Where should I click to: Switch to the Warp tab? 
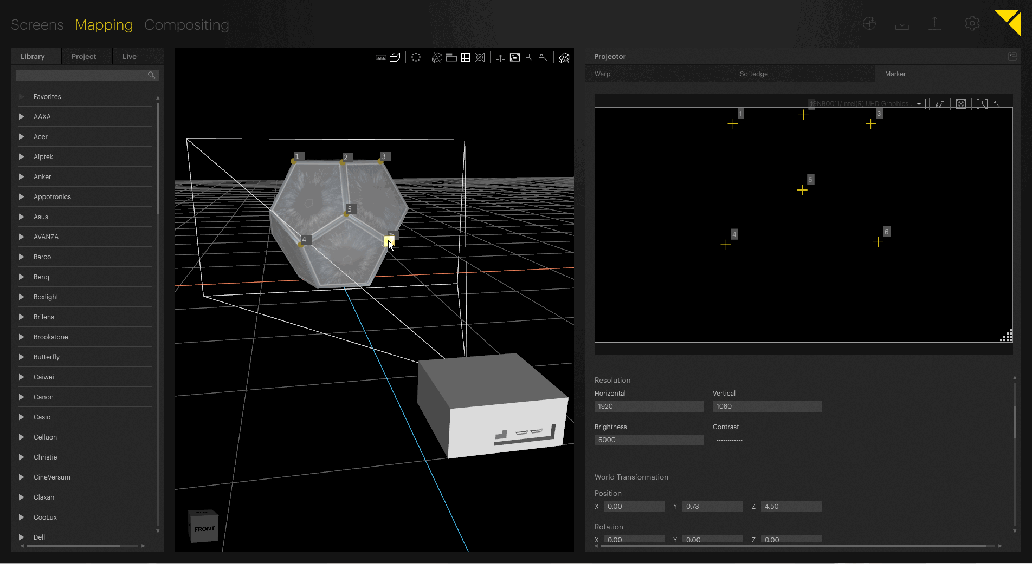[657, 74]
